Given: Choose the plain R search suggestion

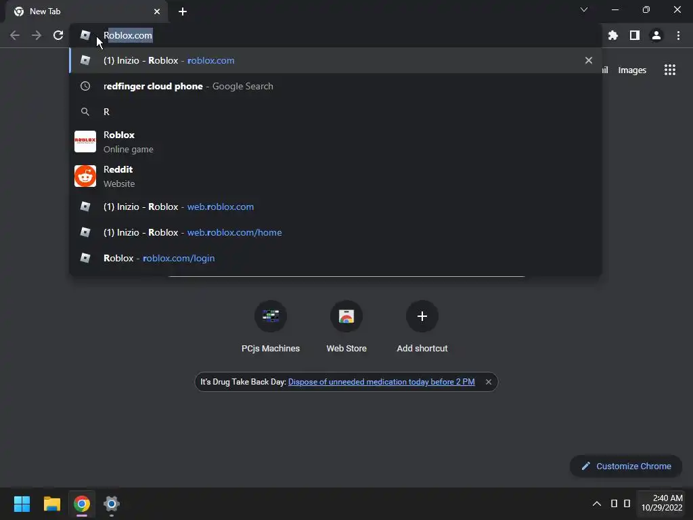Looking at the screenshot, I should pos(336,112).
